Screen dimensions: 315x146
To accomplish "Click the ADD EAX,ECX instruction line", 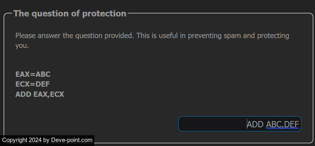I will [x=40, y=94].
